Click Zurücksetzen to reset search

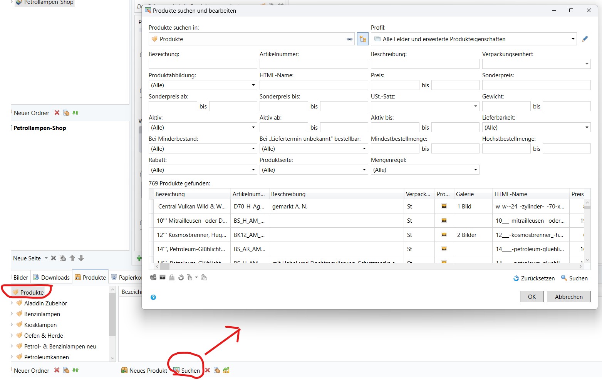534,278
